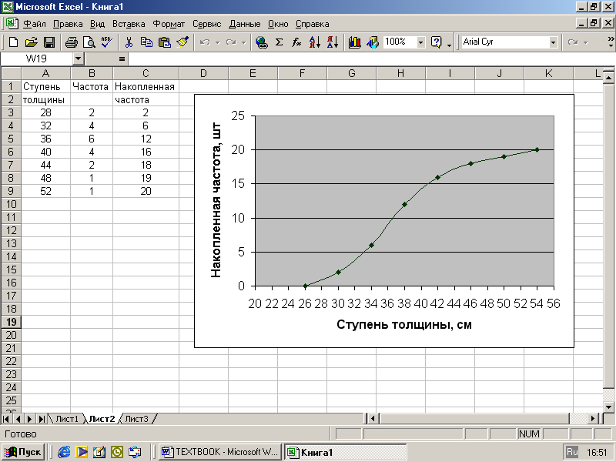Select the Лист2 sheet tab
The width and height of the screenshot is (616, 462).
pyautogui.click(x=102, y=419)
